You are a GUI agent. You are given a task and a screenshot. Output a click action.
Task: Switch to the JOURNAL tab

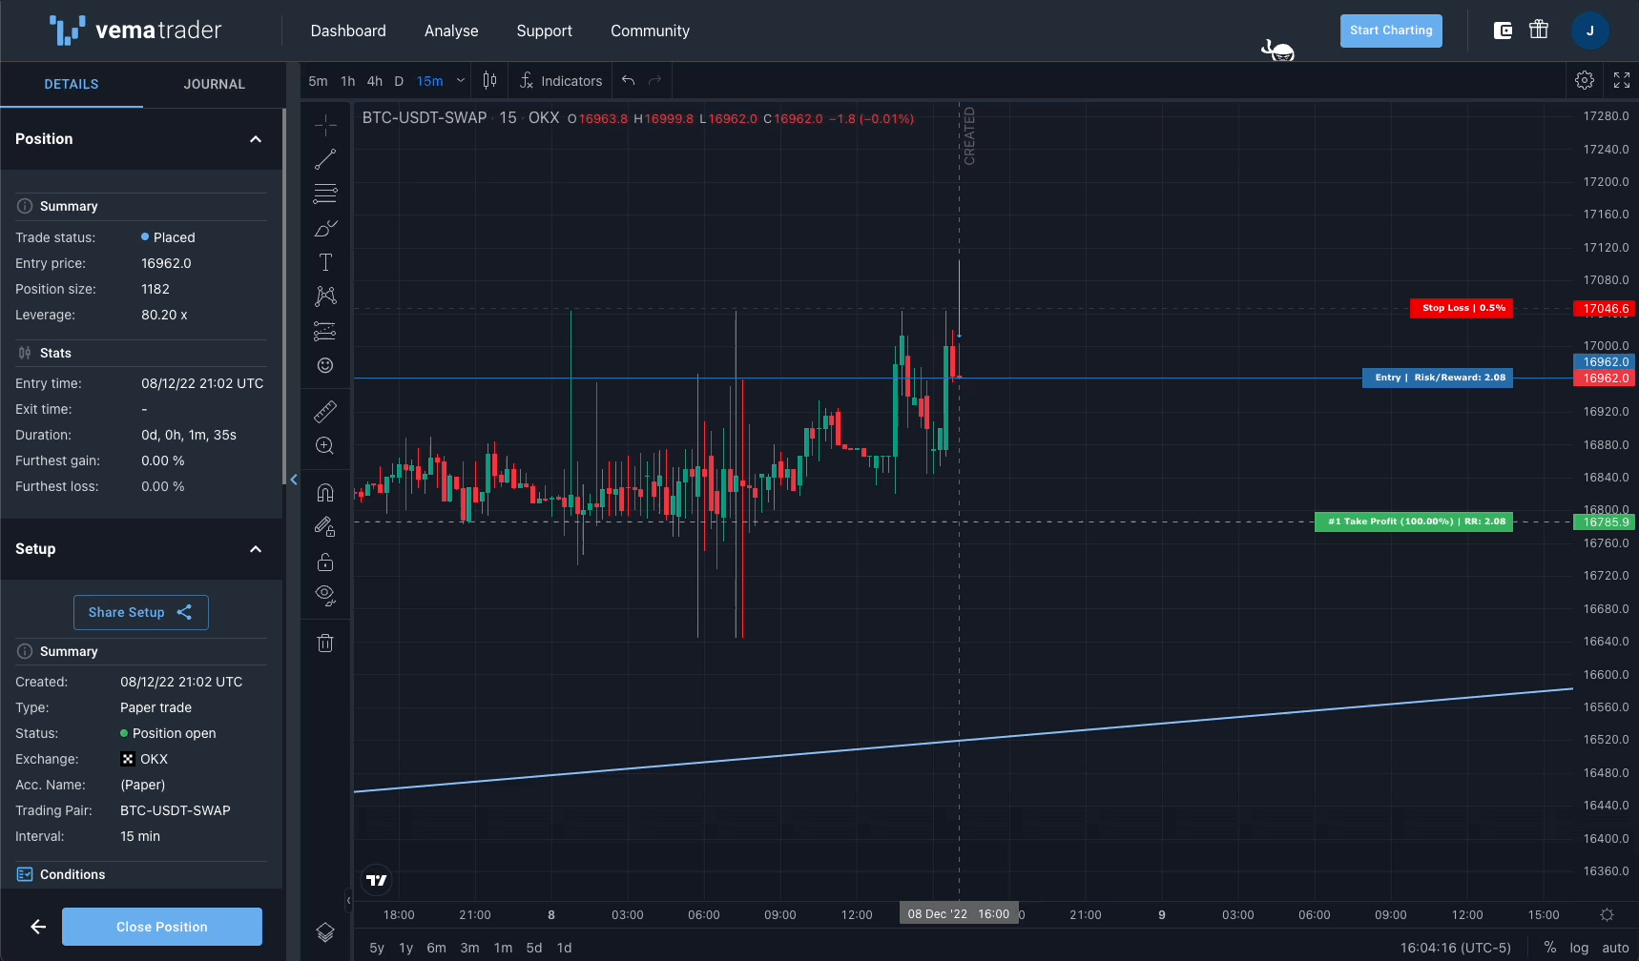click(x=215, y=84)
